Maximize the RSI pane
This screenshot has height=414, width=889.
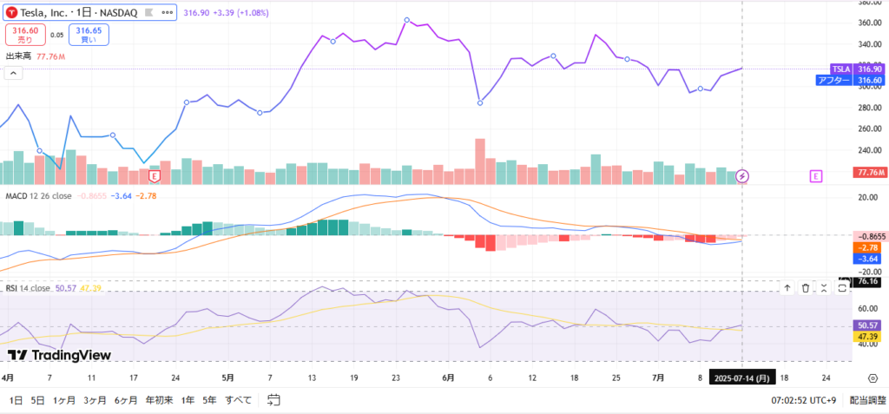pos(842,289)
